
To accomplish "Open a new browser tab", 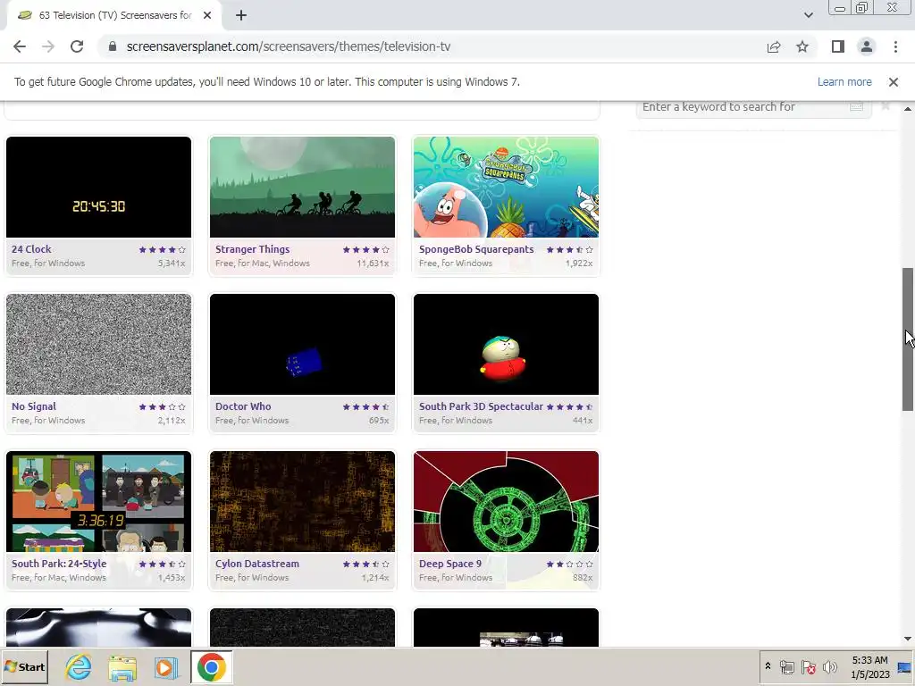I will point(241,15).
